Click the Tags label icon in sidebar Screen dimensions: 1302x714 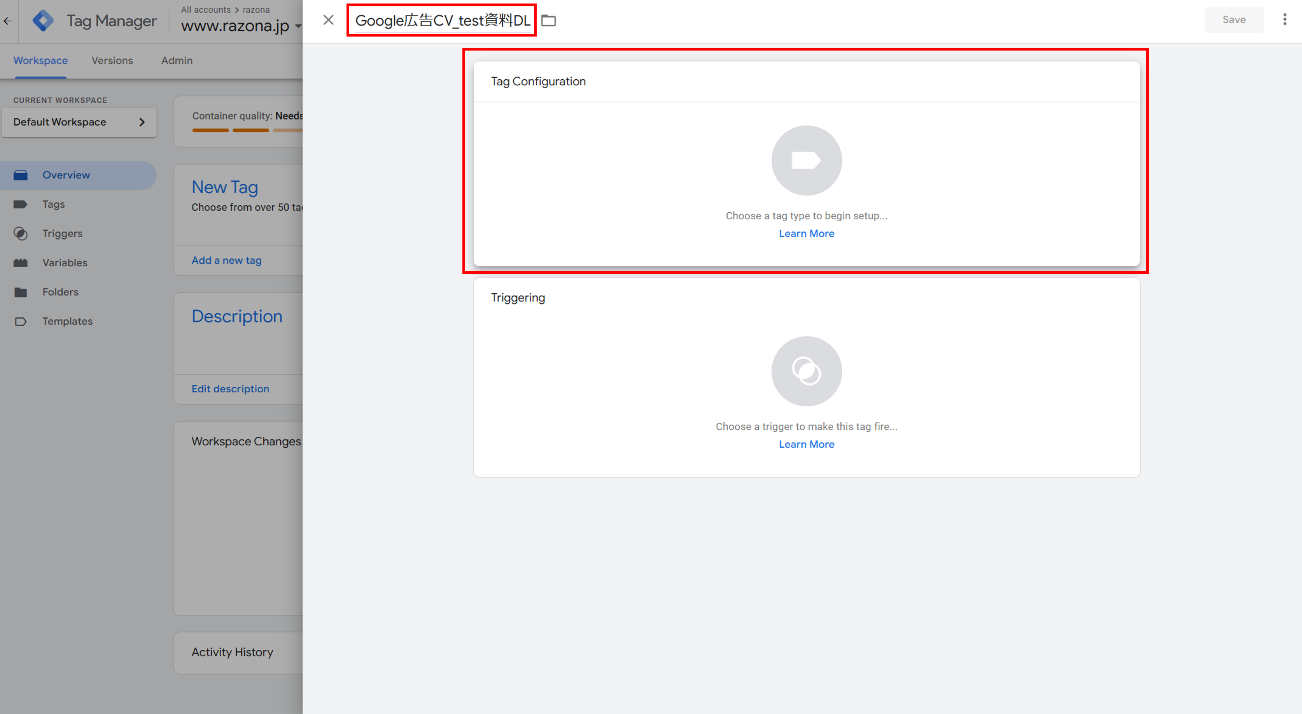point(21,204)
